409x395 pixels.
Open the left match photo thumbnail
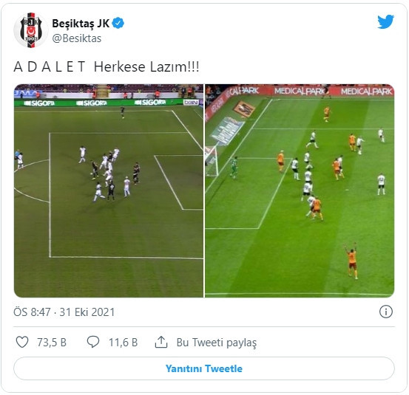[x=109, y=190]
